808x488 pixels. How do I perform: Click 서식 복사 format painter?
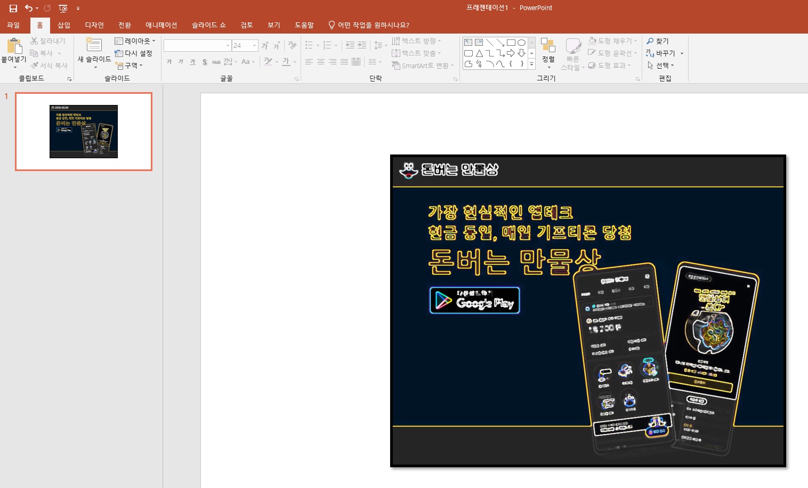(x=49, y=66)
